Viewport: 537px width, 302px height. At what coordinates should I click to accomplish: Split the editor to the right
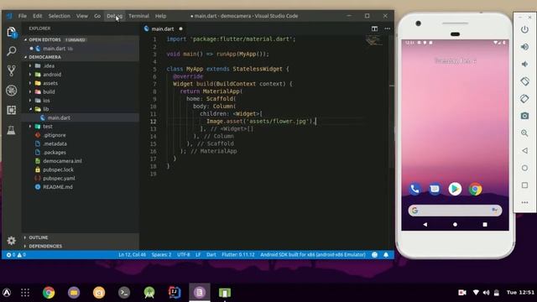click(375, 29)
